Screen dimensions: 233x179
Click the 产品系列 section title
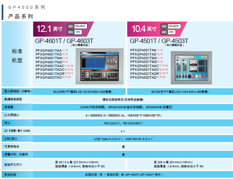point(21,16)
